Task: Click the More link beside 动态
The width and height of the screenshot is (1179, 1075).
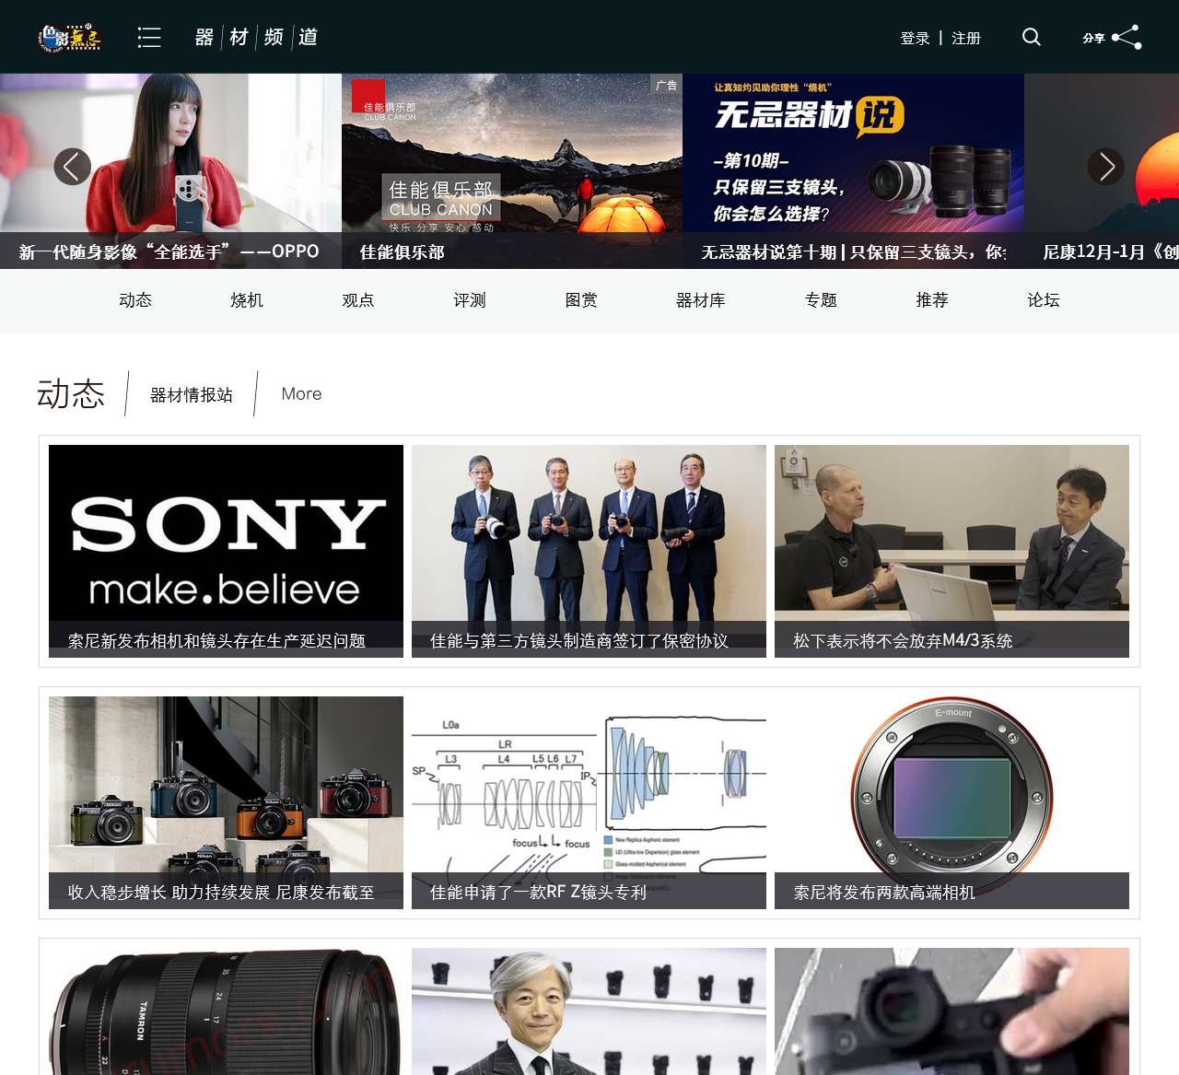Action: click(x=301, y=394)
